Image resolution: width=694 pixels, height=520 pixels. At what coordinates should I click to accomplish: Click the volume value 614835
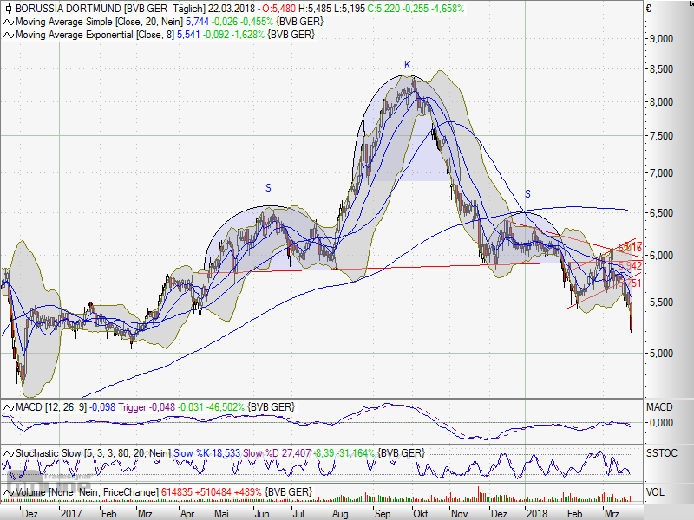coord(177,492)
